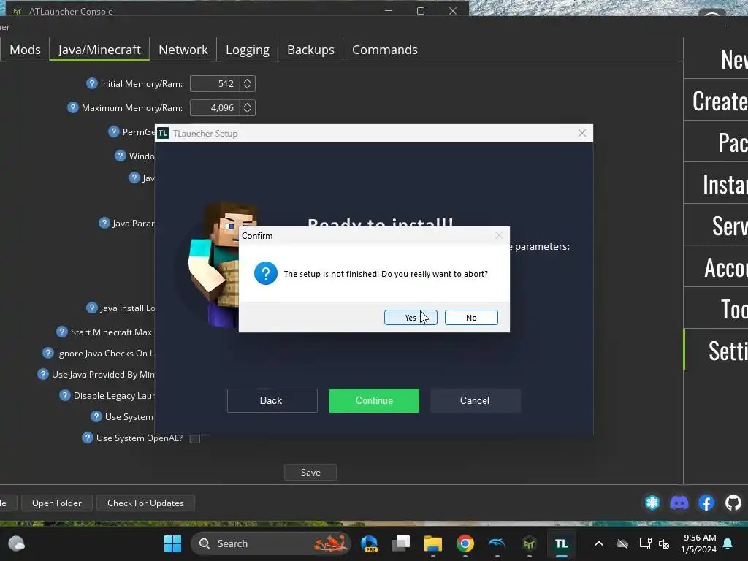Click the Maximum Memory/Ram value field

coord(215,108)
